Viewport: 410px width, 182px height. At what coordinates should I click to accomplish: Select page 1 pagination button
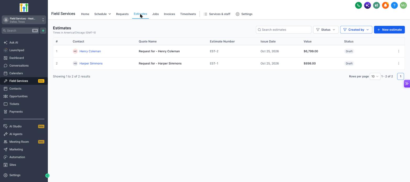tap(400, 77)
